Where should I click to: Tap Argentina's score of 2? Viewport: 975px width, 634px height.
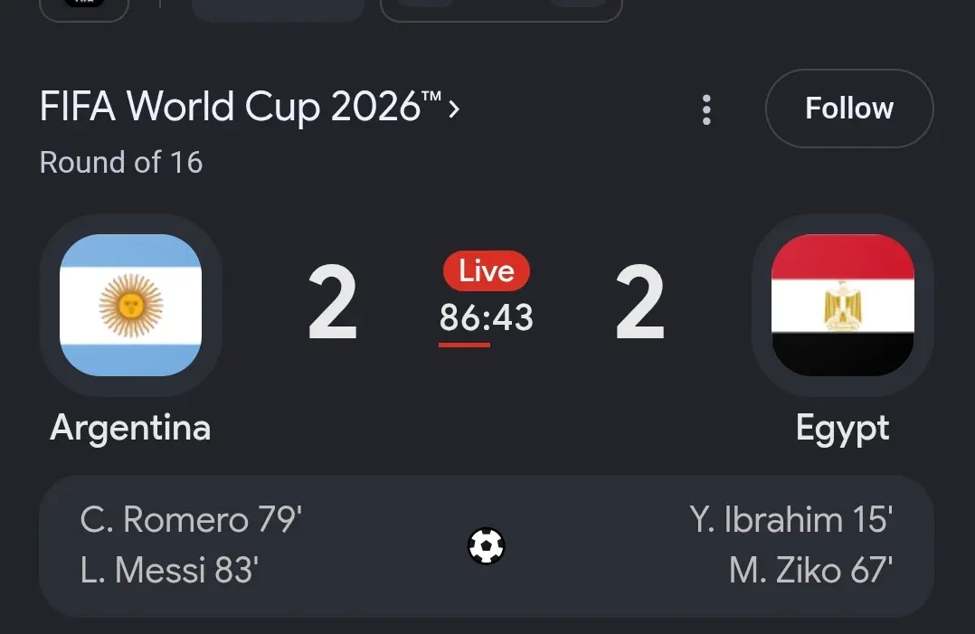click(333, 302)
